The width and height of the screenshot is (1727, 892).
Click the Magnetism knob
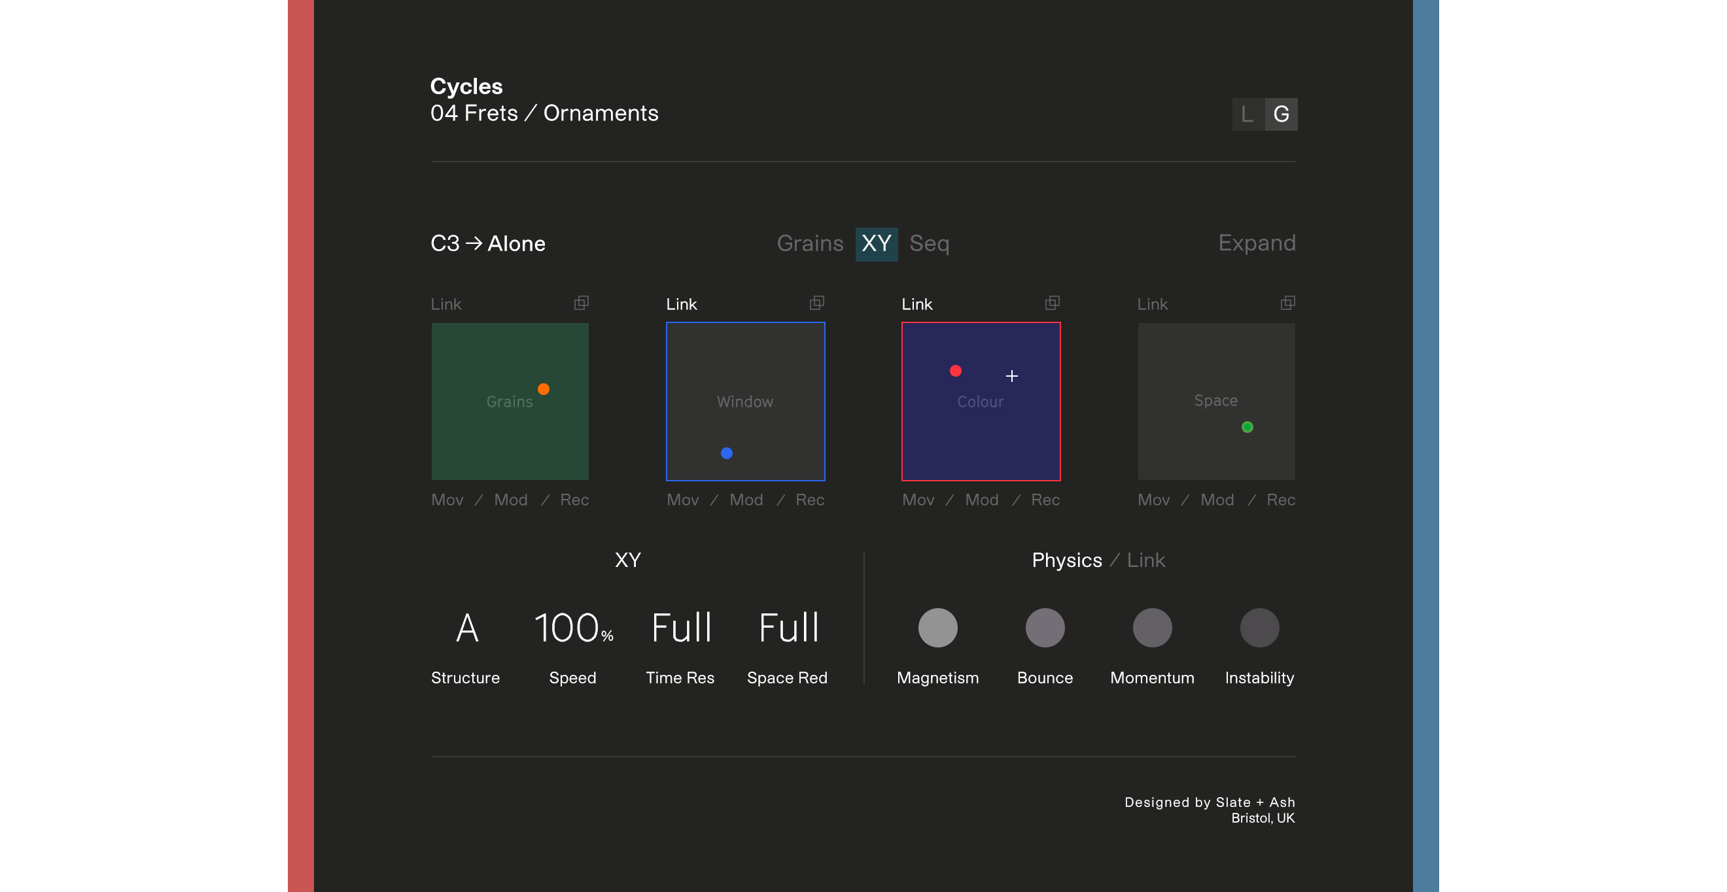[x=937, y=628]
